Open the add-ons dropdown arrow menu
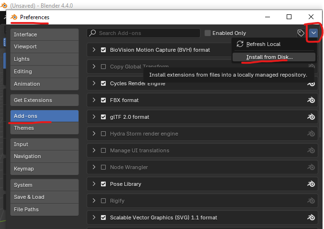Screen dimensions: 324x229 pyautogui.click(x=313, y=33)
